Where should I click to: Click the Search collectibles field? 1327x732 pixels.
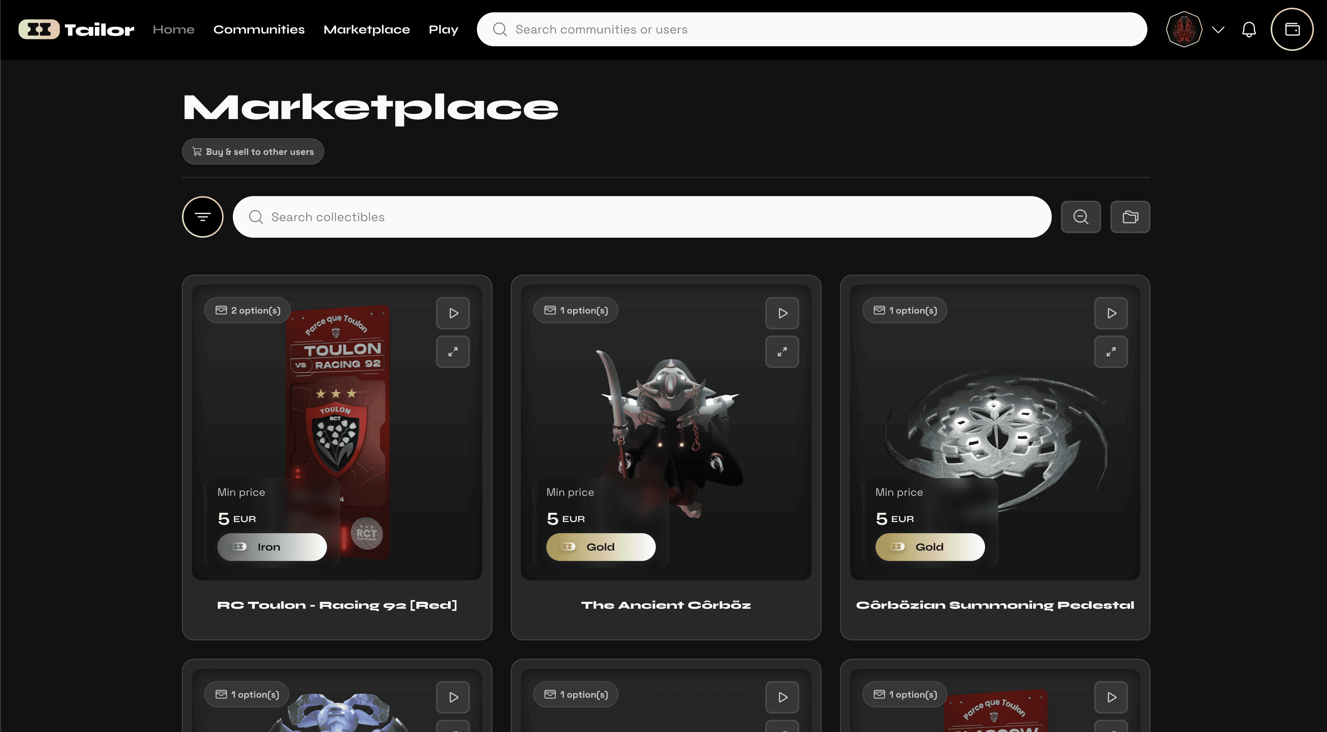pos(642,217)
